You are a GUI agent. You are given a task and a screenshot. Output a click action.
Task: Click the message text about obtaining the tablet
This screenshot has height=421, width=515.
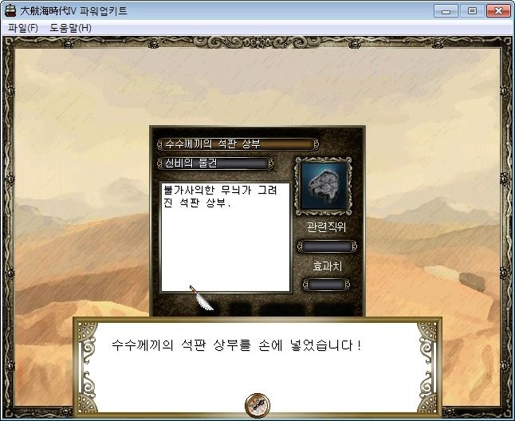[237, 345]
